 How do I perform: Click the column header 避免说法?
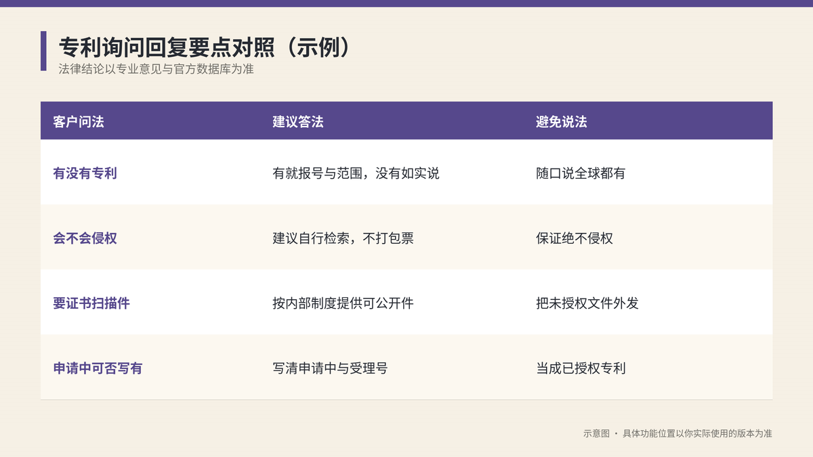click(561, 122)
